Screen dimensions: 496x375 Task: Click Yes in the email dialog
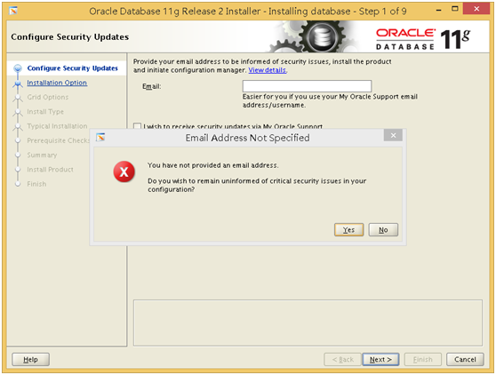pyautogui.click(x=348, y=229)
